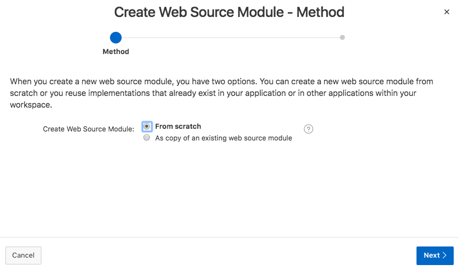Click description line starting "scratch or you reuse"
Viewport: 459px width, 273px height.
[x=212, y=93]
